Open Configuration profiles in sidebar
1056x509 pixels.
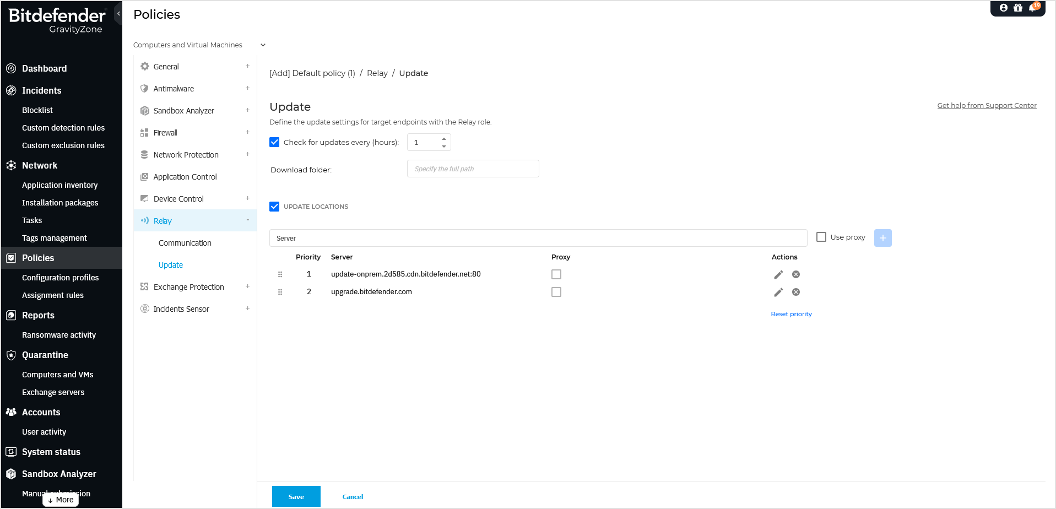[61, 278]
